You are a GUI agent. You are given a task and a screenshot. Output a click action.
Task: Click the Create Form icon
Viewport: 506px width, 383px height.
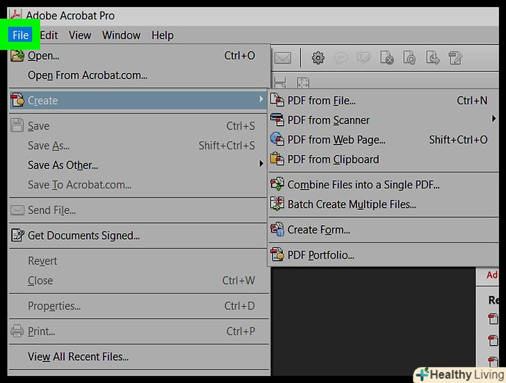click(x=277, y=229)
